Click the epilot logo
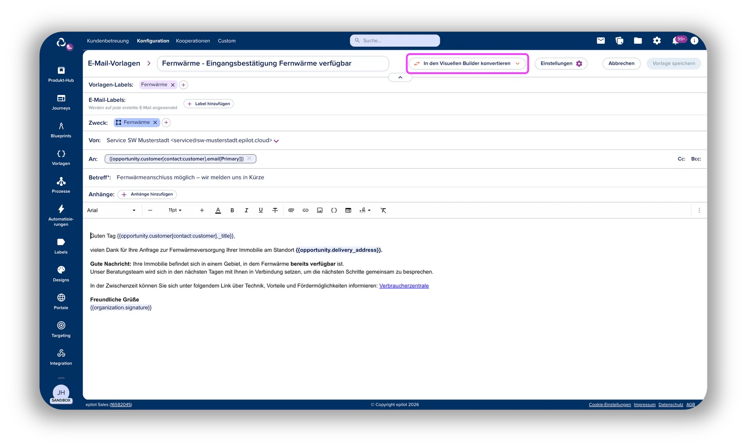Screen dimensions: 746x448 pos(62,43)
